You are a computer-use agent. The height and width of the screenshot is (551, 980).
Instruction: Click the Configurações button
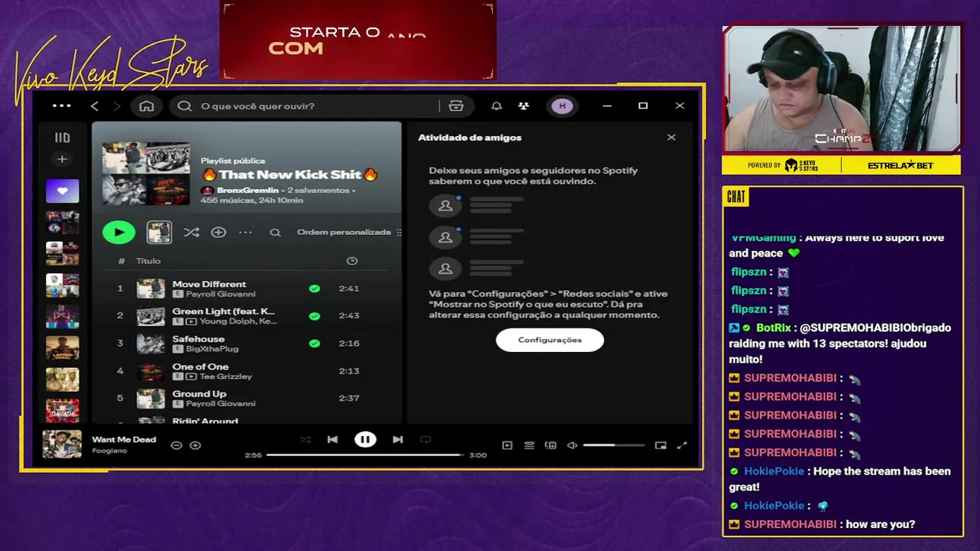click(x=550, y=340)
